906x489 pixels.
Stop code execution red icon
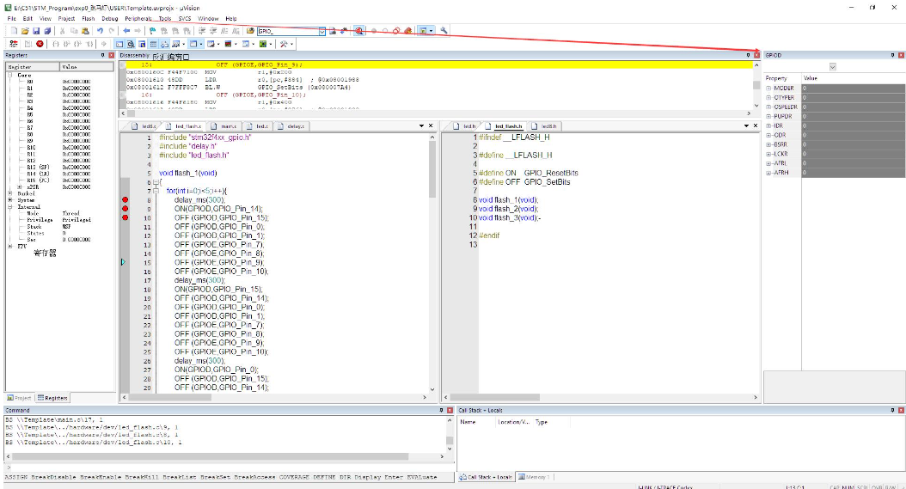[40, 44]
